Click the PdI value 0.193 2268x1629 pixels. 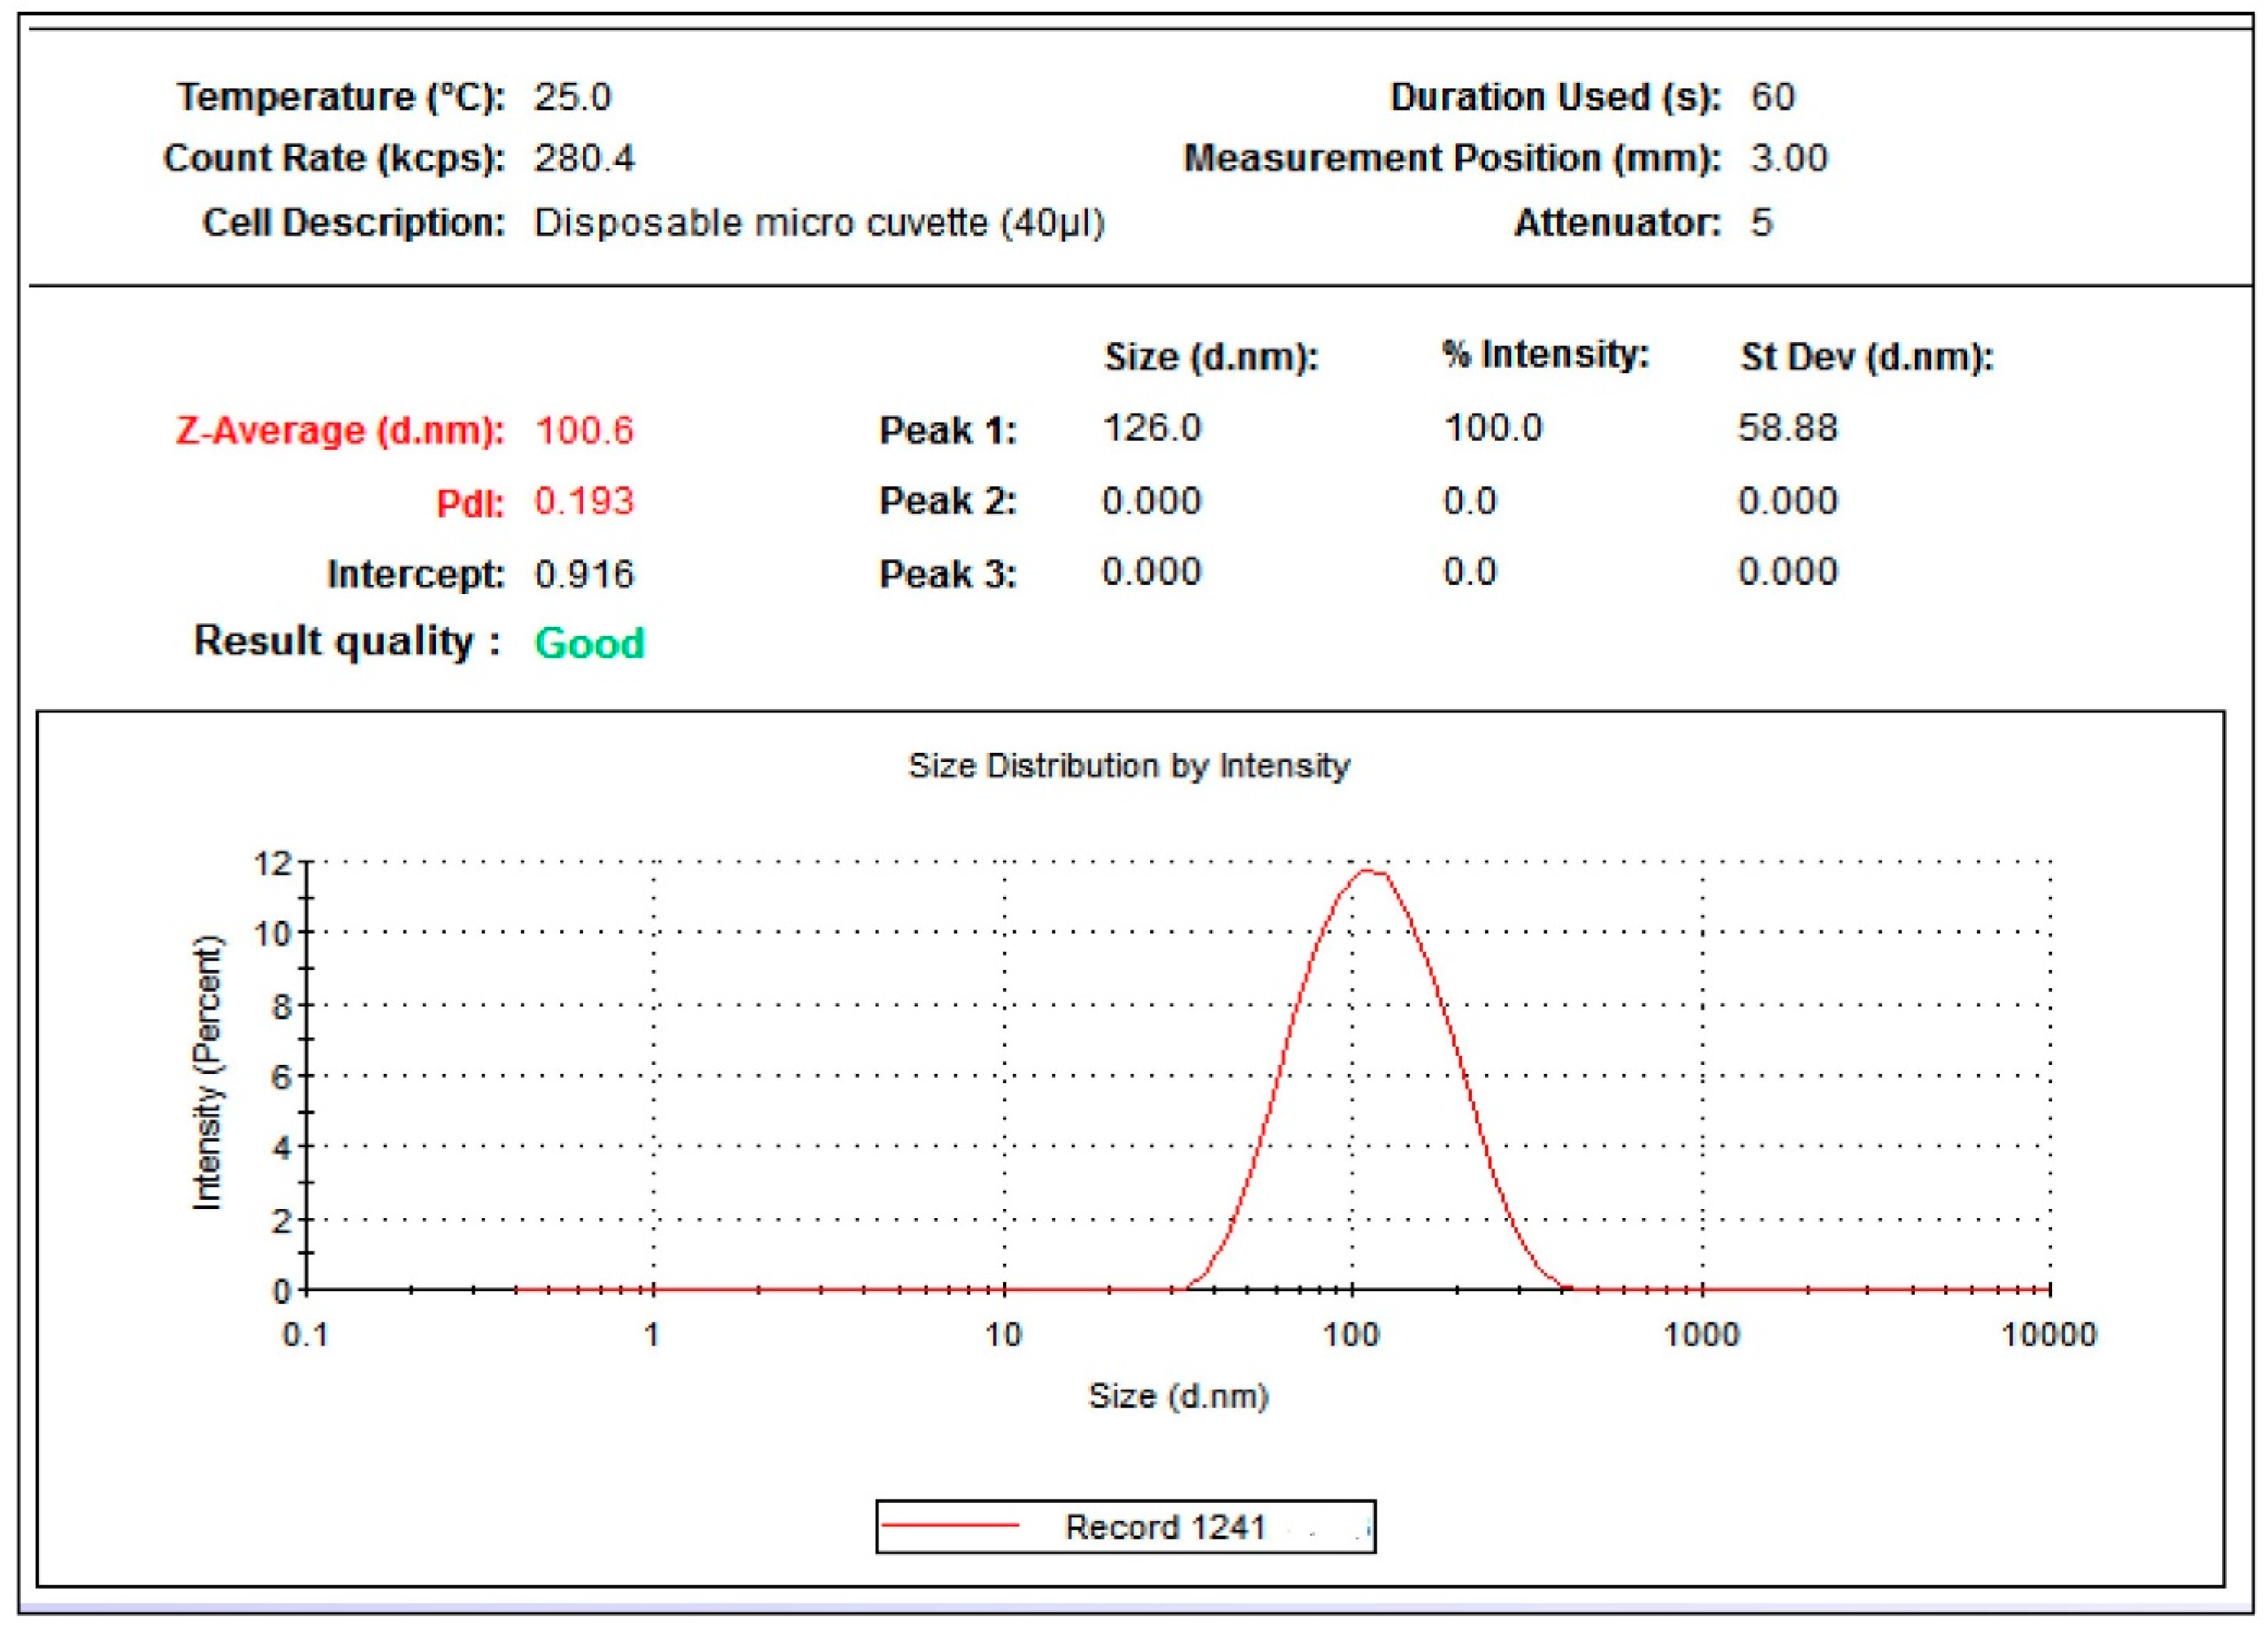click(584, 501)
